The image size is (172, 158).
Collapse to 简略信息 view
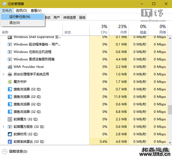pyautogui.click(x=15, y=151)
